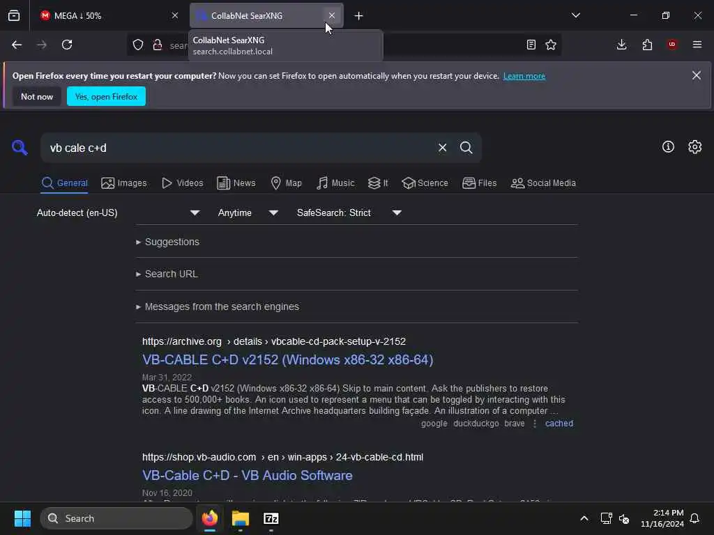Switch to the Social Media category
Screen dimensions: 714x535
(542, 183)
